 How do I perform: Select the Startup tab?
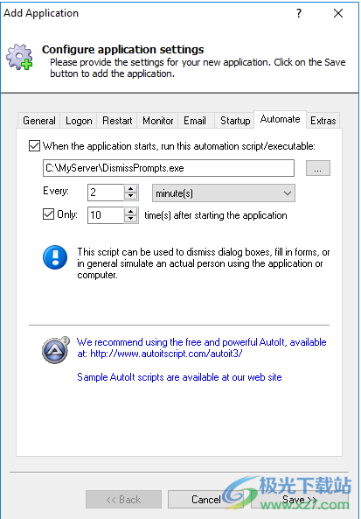pyautogui.click(x=235, y=121)
